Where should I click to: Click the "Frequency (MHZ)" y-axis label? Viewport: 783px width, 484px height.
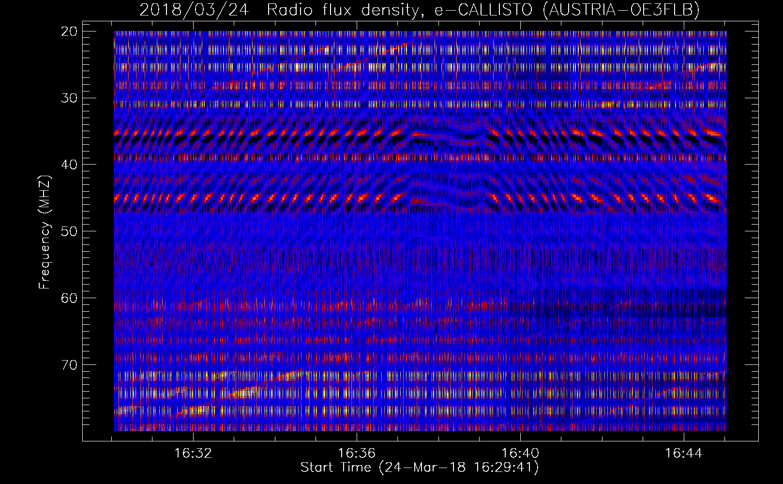click(45, 232)
